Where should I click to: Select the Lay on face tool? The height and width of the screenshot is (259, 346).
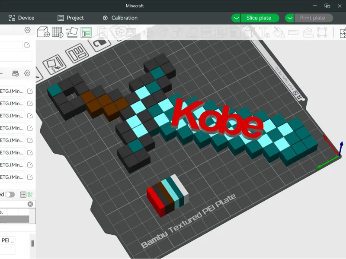pos(192,32)
